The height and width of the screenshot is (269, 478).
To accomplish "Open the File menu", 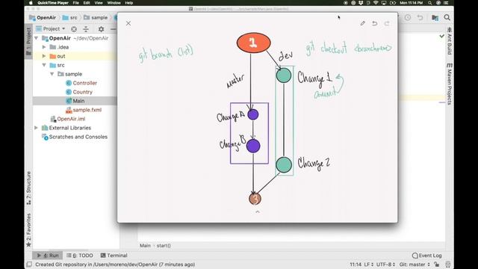I will (x=76, y=3).
